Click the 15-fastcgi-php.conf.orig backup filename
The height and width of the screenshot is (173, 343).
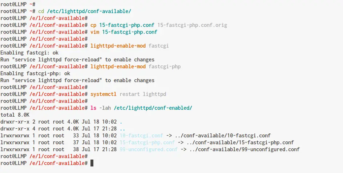click(192, 25)
